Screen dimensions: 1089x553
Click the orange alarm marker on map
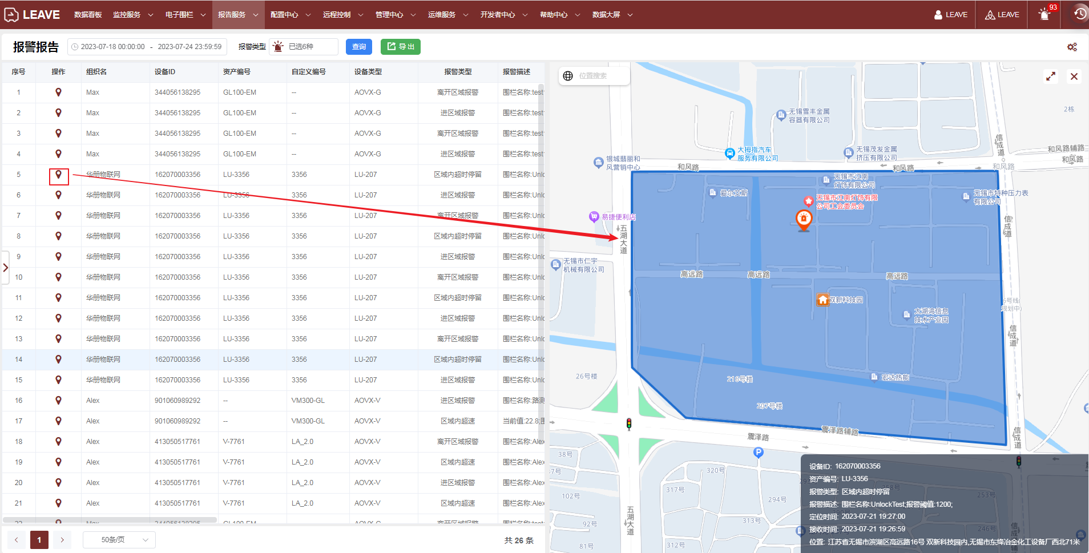pos(804,219)
